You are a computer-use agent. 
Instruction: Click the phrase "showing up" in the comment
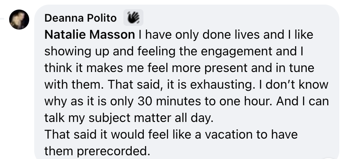[x=77, y=52]
